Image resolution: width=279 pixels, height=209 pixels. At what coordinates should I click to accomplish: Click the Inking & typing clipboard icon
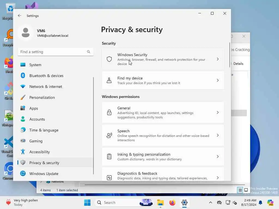pyautogui.click(x=109, y=156)
